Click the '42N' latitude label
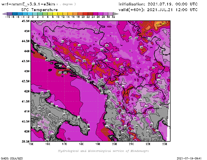 (27, 91)
